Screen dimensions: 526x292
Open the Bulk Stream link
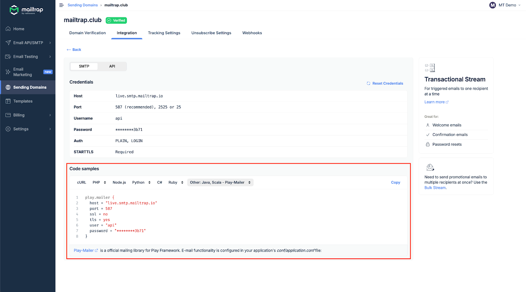tap(435, 188)
